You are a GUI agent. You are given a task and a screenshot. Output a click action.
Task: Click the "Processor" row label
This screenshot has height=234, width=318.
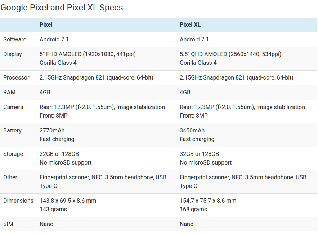pos(16,78)
